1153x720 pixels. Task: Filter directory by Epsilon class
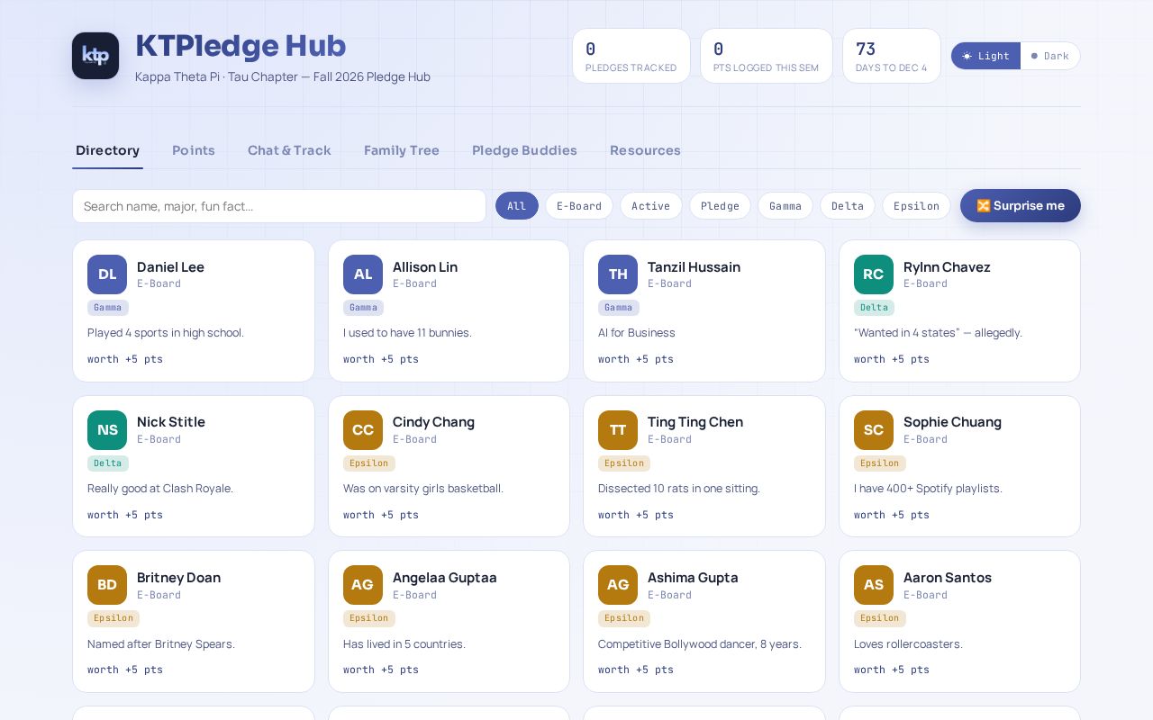pyautogui.click(x=916, y=206)
